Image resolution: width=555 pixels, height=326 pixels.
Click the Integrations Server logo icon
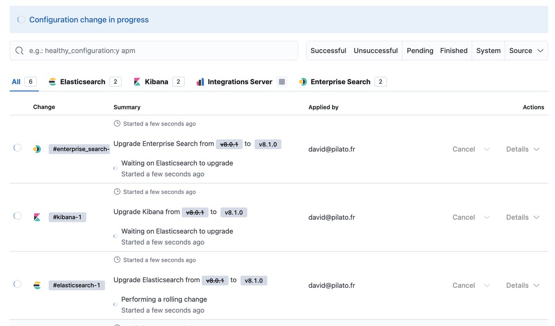pyautogui.click(x=200, y=82)
